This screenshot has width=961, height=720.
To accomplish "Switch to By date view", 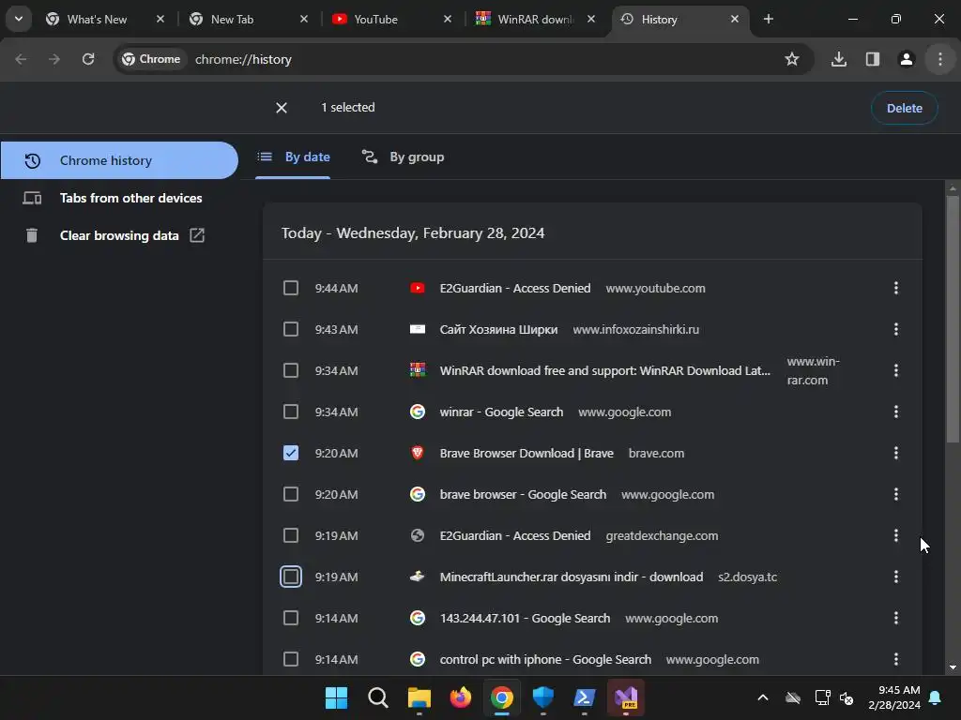I will [293, 157].
